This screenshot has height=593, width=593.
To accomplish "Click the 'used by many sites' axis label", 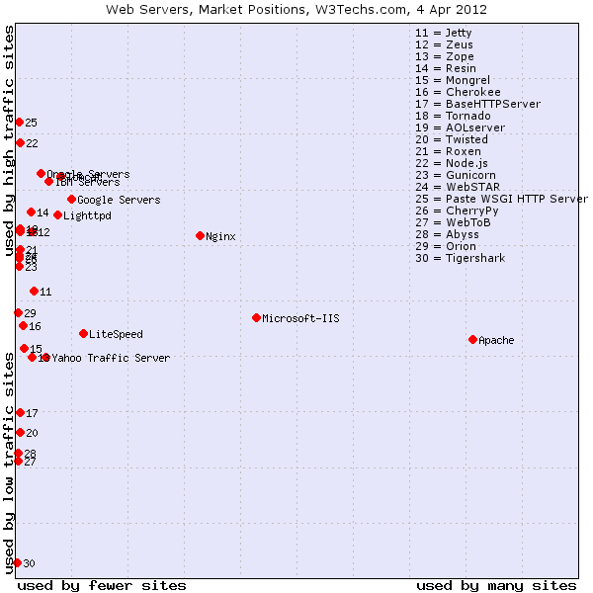I will pyautogui.click(x=496, y=586).
